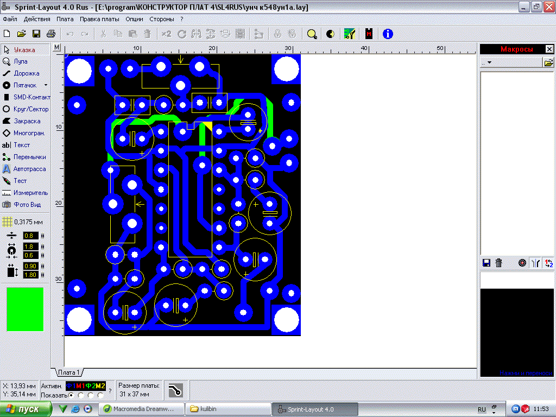Viewport: 556px width, 417px height.
Task: Rotate selection using toolbar icon
Action: (x=182, y=34)
